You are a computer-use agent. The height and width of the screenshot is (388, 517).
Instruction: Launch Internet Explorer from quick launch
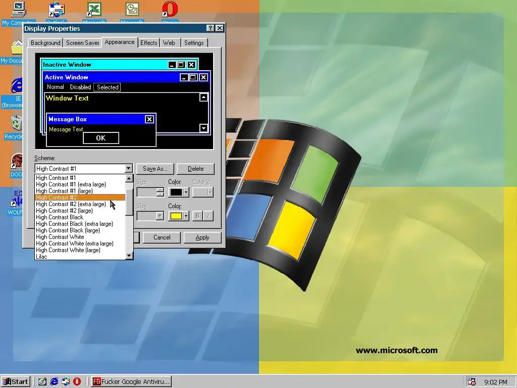[54, 381]
